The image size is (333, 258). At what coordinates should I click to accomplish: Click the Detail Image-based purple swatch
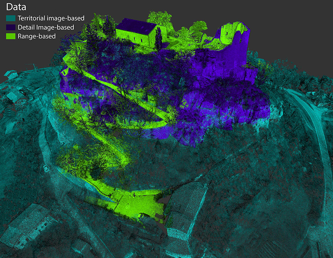click(10, 27)
